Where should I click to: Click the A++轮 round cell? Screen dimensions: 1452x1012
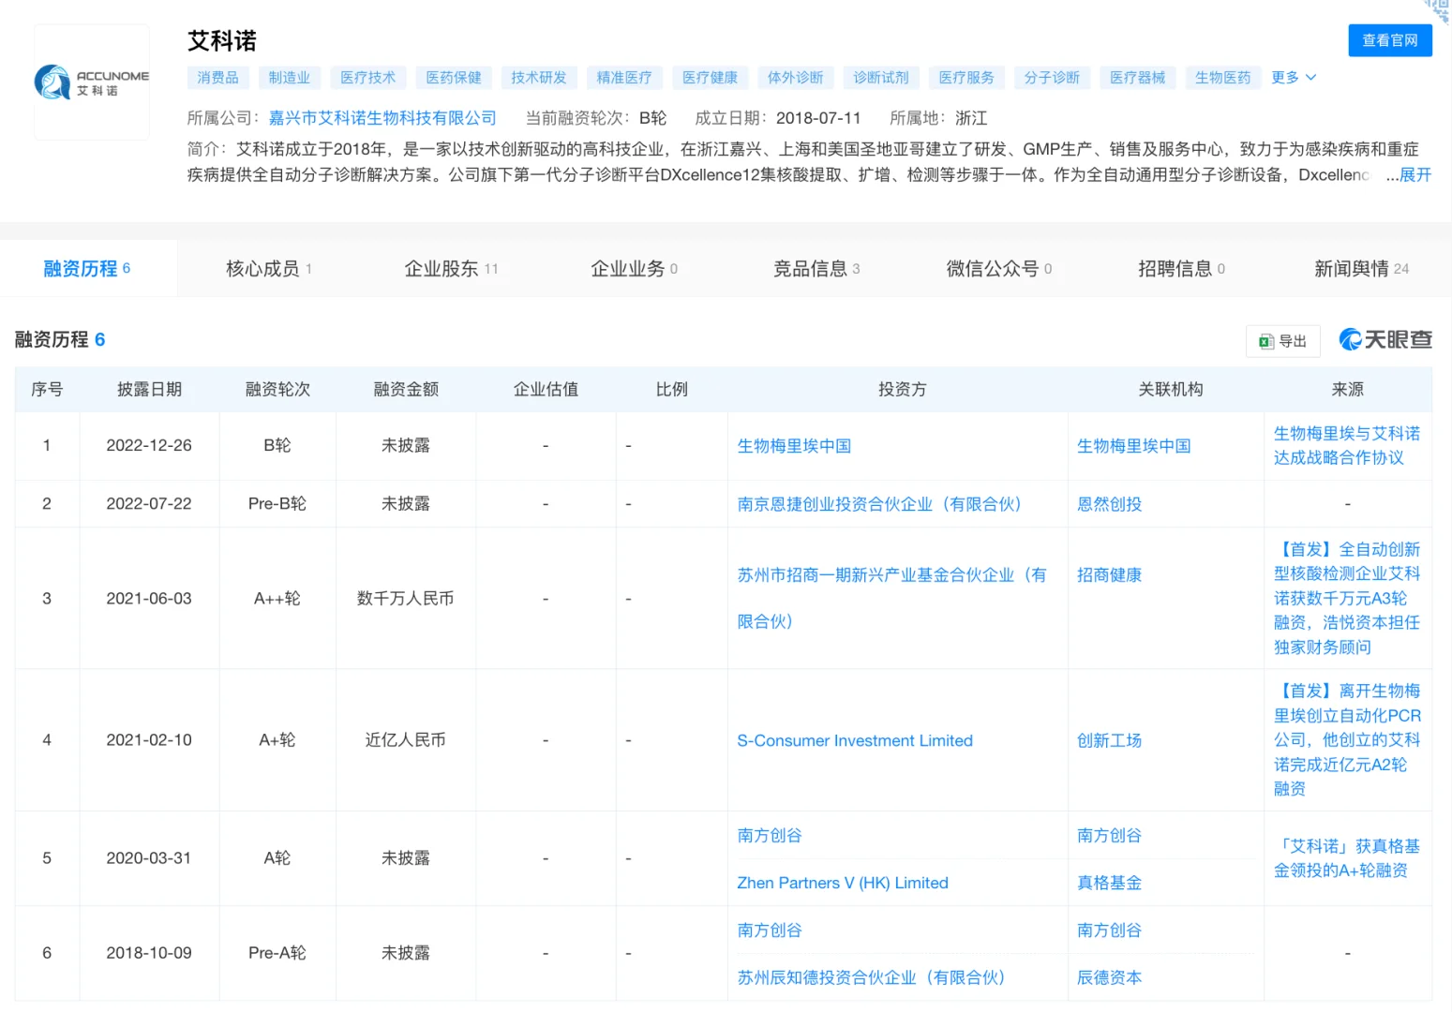click(x=277, y=598)
